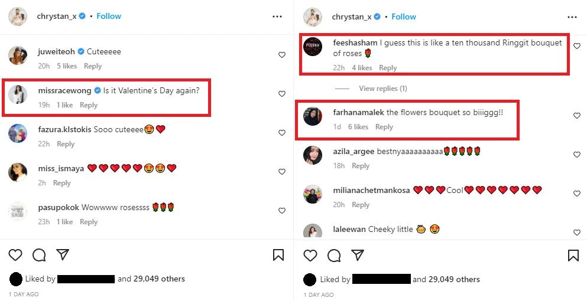Viewport: 587px width, 301px height.
Task: Expand View replies (1) under feeshasham
Action: [383, 89]
